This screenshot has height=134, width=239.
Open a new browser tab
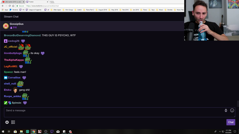pyautogui.click(x=52, y=2)
